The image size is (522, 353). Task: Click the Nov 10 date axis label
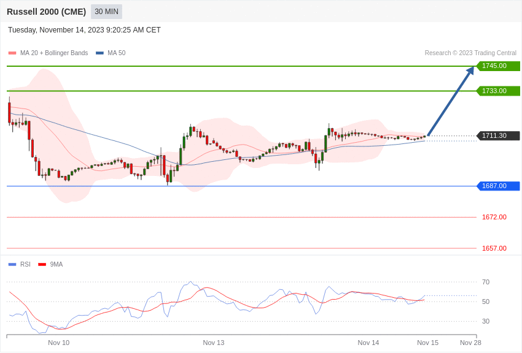(58, 343)
